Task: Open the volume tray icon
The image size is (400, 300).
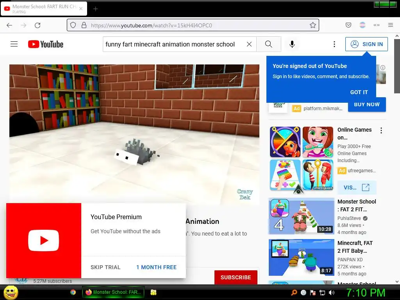Action: [x=332, y=293]
